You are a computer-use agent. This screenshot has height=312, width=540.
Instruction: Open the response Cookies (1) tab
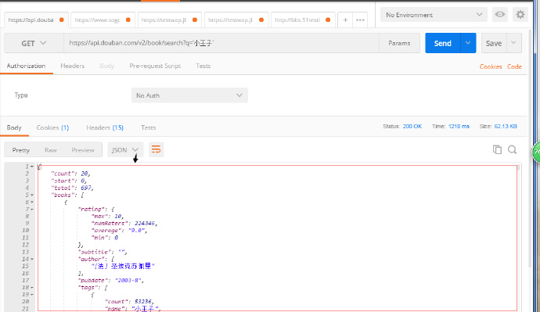[x=52, y=127]
